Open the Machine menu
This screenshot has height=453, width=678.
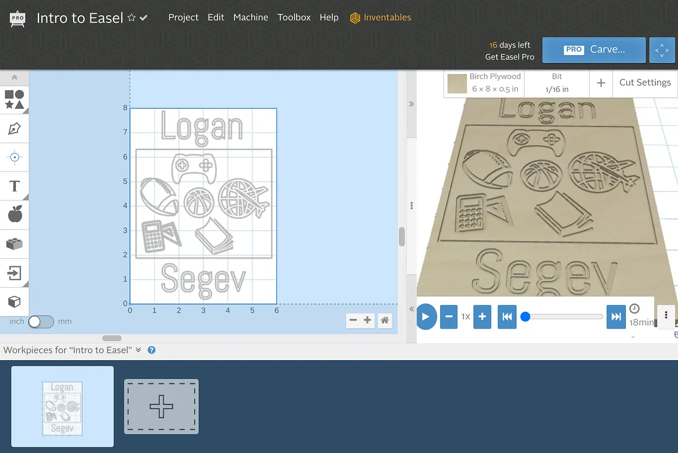click(x=250, y=18)
